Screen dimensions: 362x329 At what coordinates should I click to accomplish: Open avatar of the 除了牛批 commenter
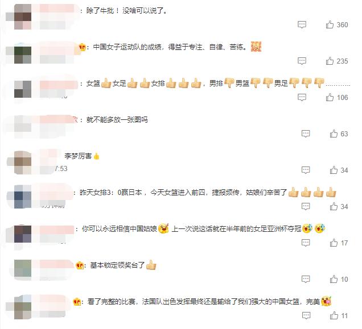pos(23,16)
